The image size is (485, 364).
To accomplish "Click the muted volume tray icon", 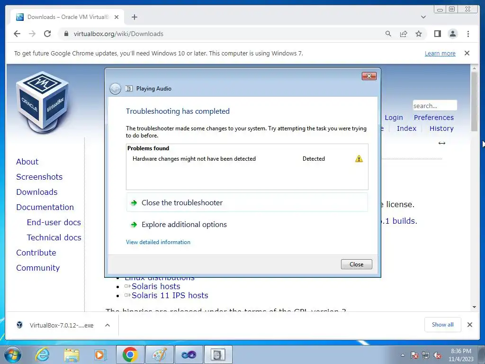I will [437, 355].
